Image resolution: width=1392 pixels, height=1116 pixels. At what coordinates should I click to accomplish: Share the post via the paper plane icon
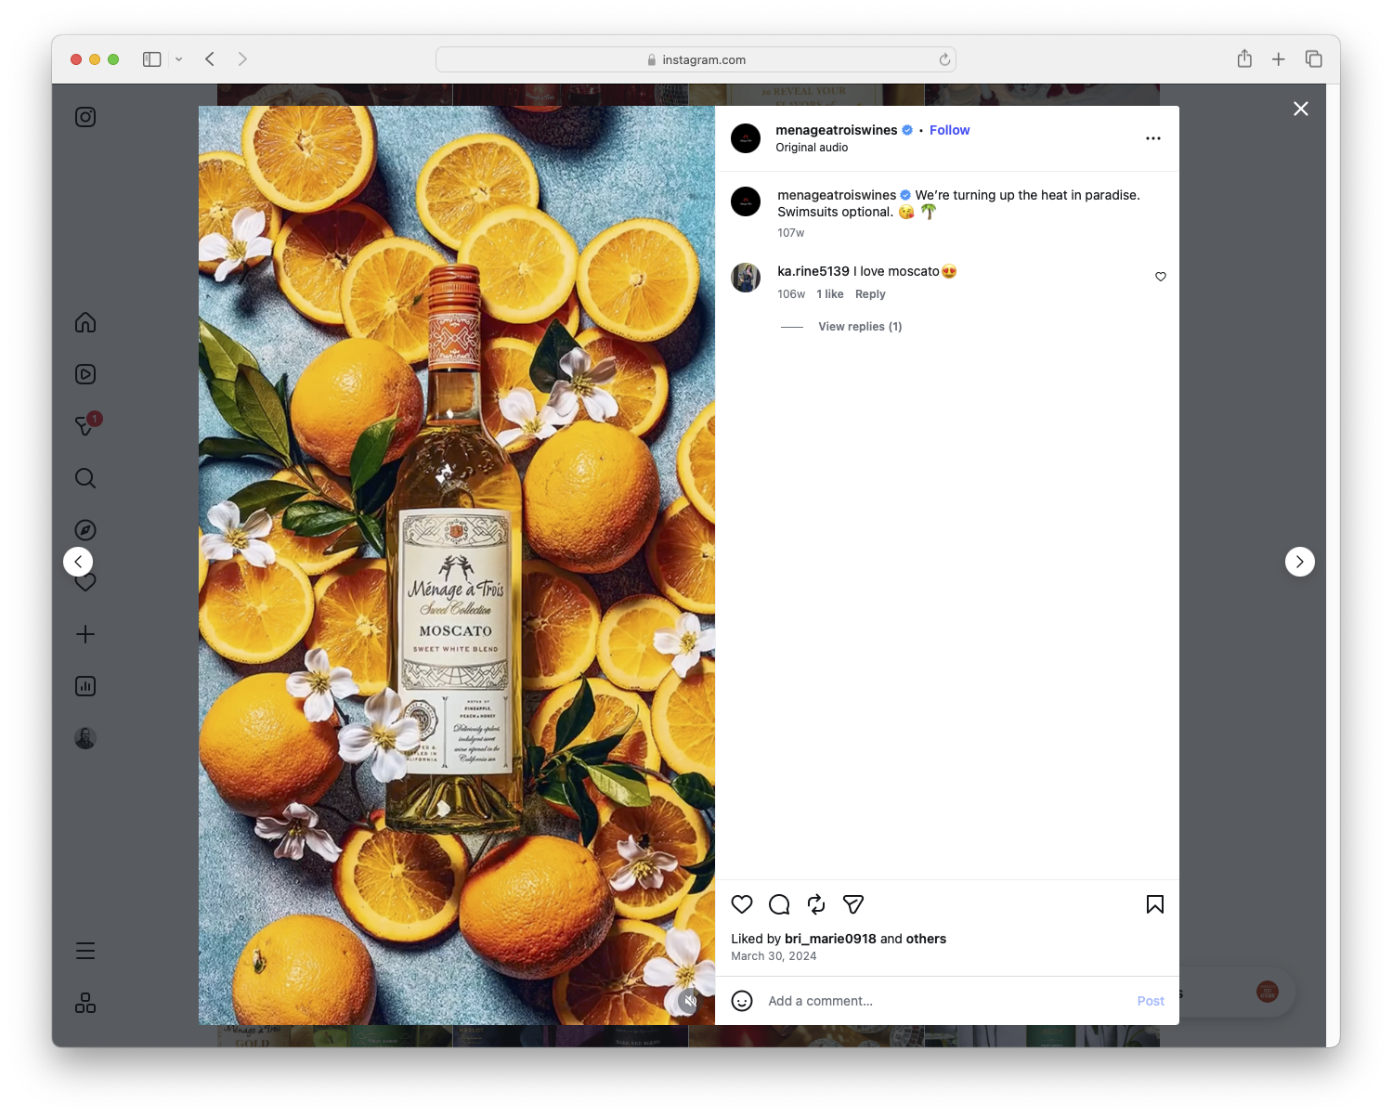click(x=852, y=904)
